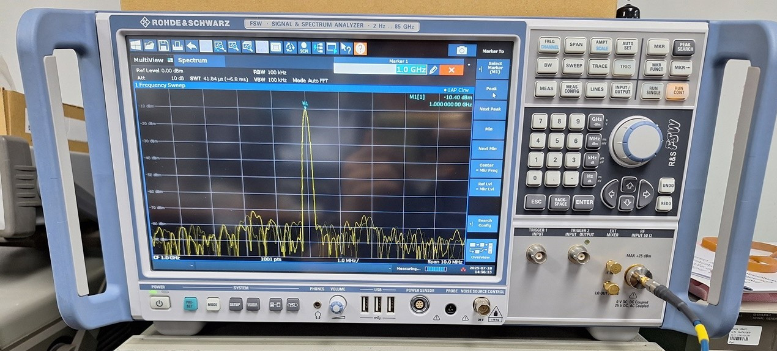The height and width of the screenshot is (351, 777).
Task: Click the MKR FUNCT key
Action: [656, 68]
